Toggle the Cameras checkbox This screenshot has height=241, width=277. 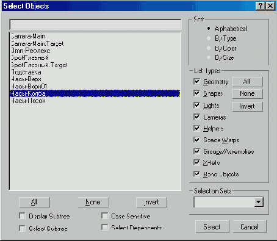click(x=196, y=117)
